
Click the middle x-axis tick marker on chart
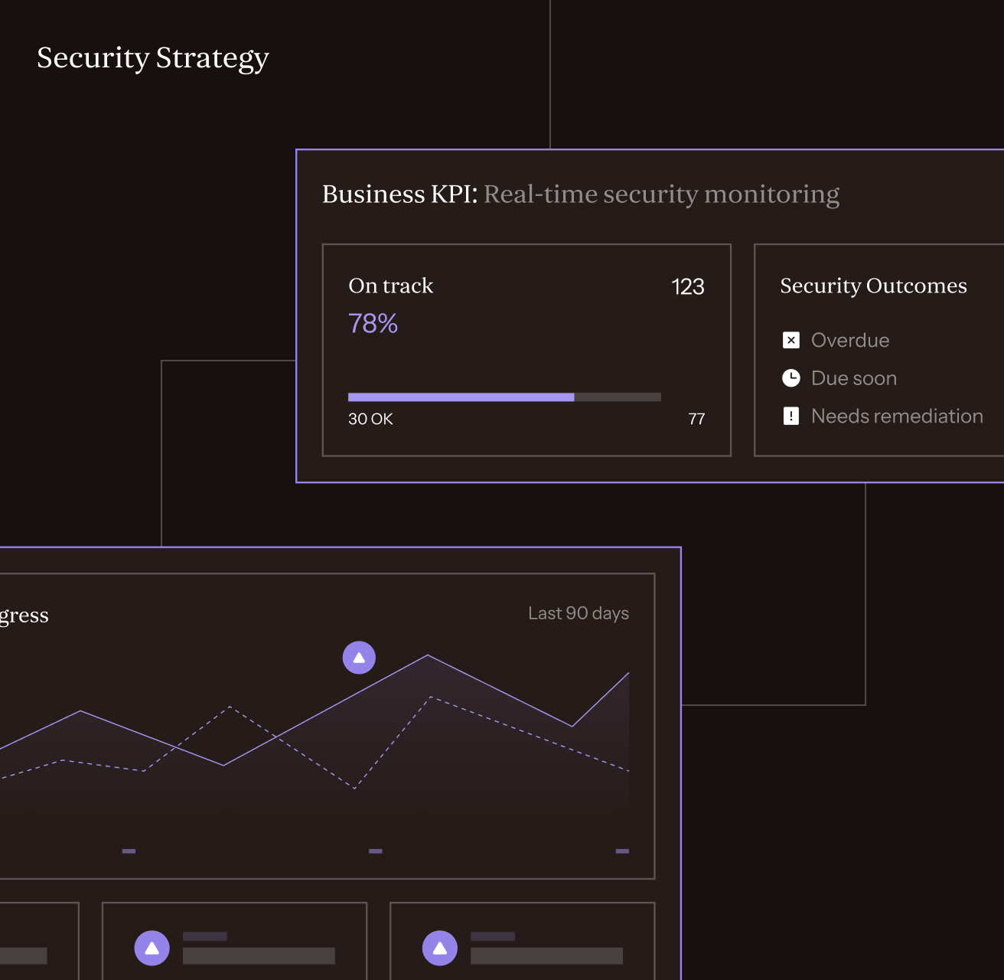(376, 851)
